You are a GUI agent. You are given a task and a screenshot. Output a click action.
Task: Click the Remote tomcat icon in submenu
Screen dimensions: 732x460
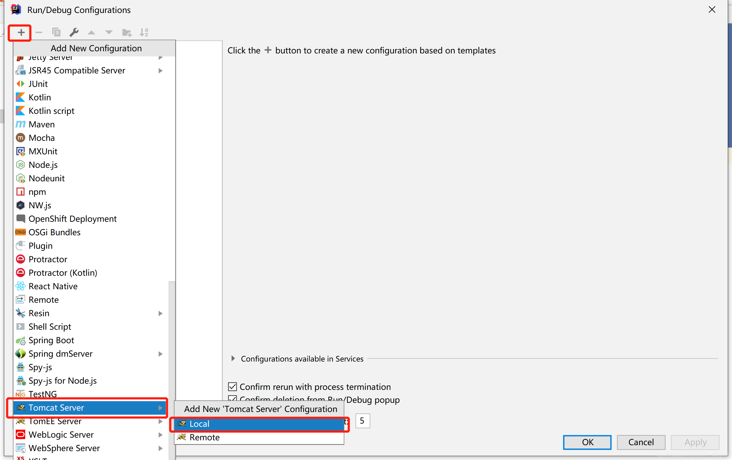point(181,437)
